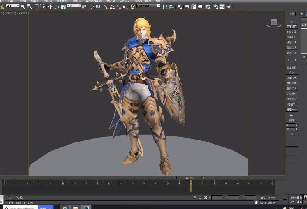Image resolution: width=307 pixels, height=209 pixels.
Task: Activate the Select and Rotate tool
Action: tap(57, 7)
